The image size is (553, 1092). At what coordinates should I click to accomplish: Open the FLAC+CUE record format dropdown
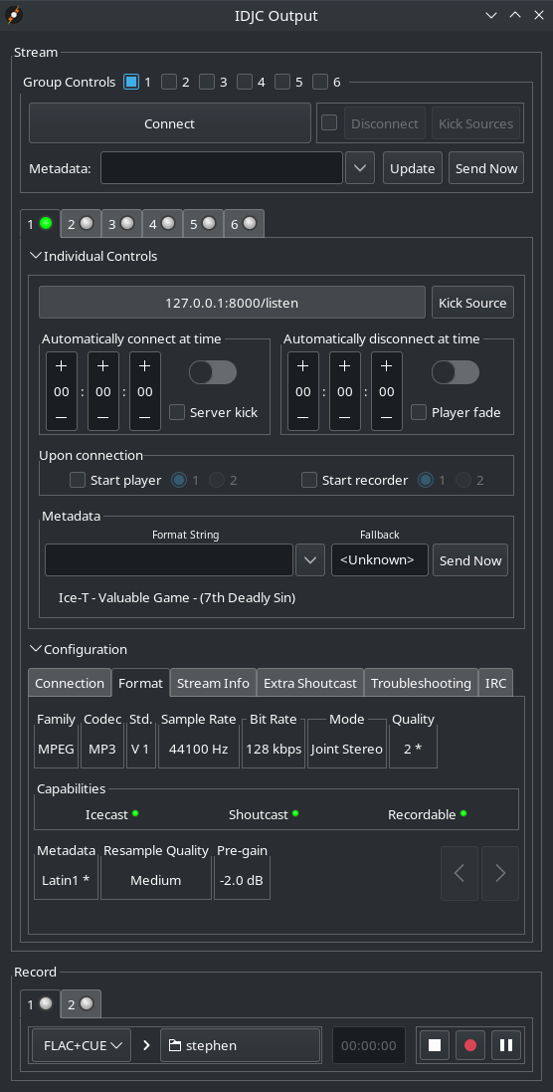82,1044
